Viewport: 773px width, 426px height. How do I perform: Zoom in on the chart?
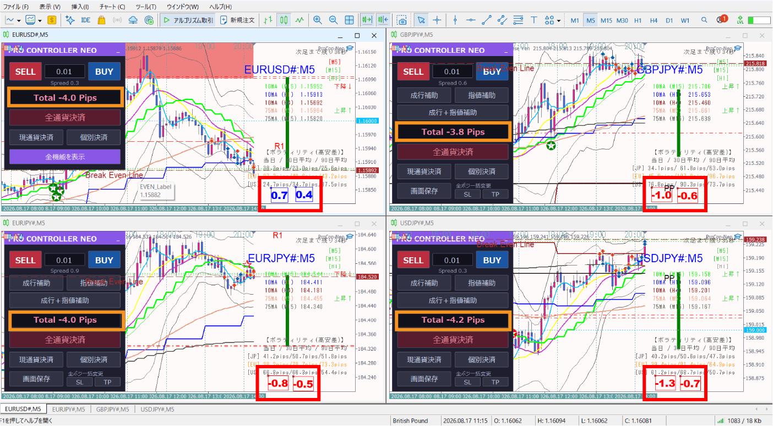click(318, 20)
